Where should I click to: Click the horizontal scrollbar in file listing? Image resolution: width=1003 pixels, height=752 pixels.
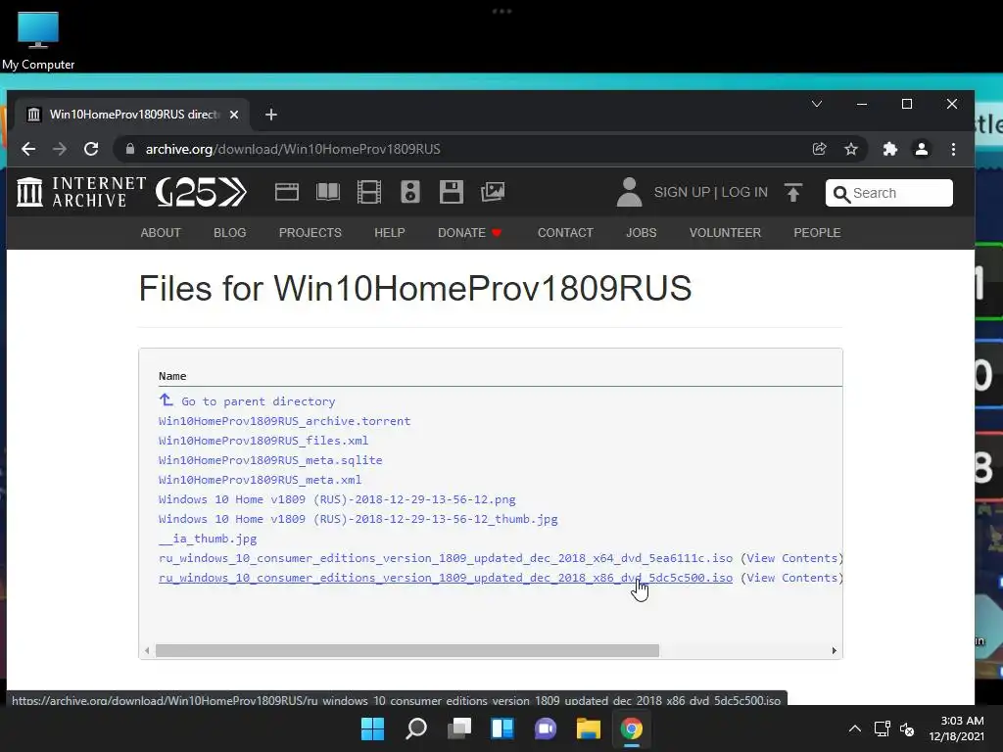[x=407, y=650]
